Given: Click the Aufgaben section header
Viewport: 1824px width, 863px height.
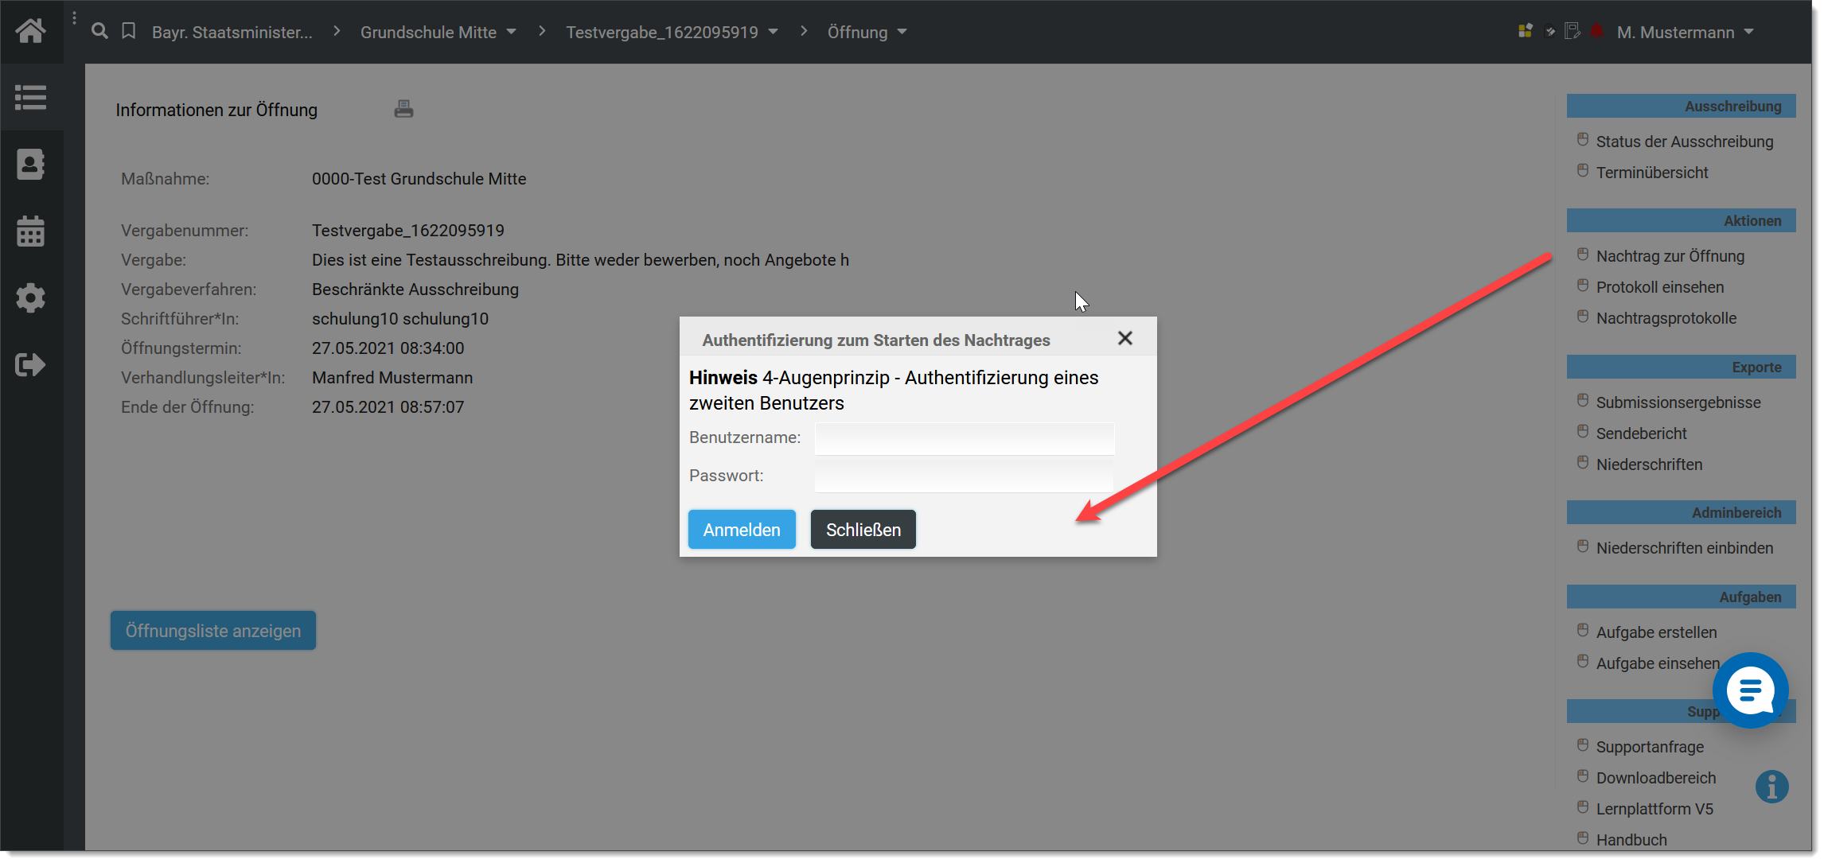Looking at the screenshot, I should pyautogui.click(x=1681, y=597).
